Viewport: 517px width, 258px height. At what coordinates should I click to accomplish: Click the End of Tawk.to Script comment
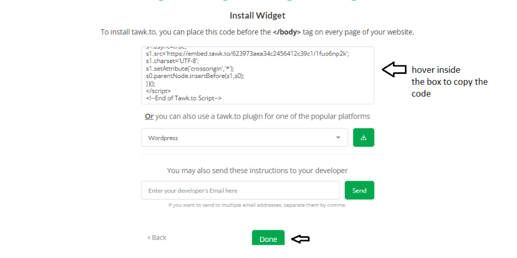(184, 98)
